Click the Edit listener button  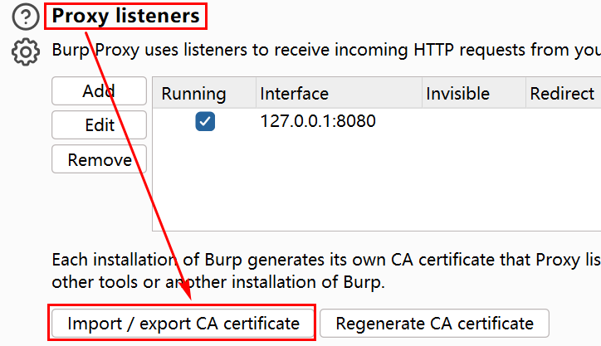[x=99, y=125]
